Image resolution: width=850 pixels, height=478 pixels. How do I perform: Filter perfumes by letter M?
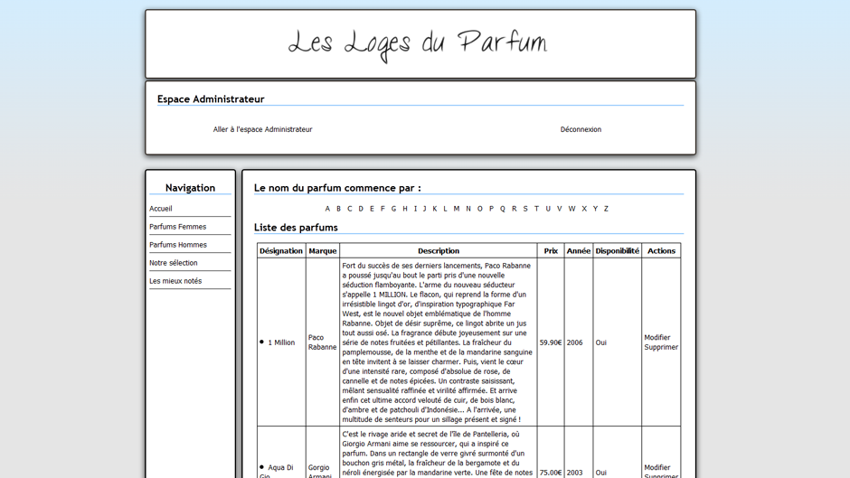click(x=457, y=209)
